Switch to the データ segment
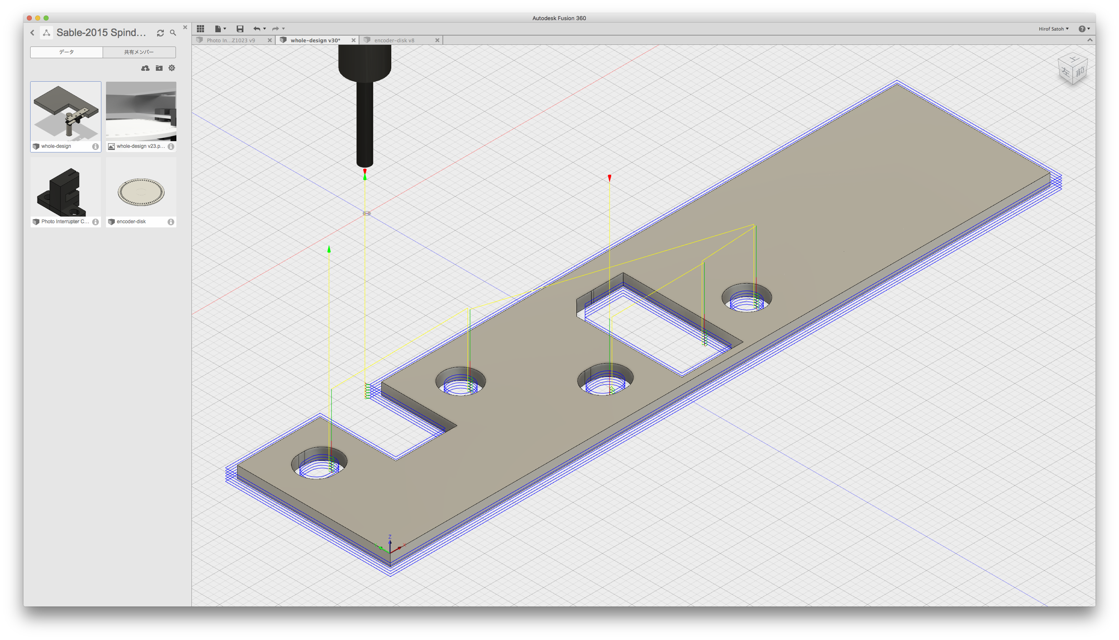This screenshot has height=640, width=1119. [66, 52]
